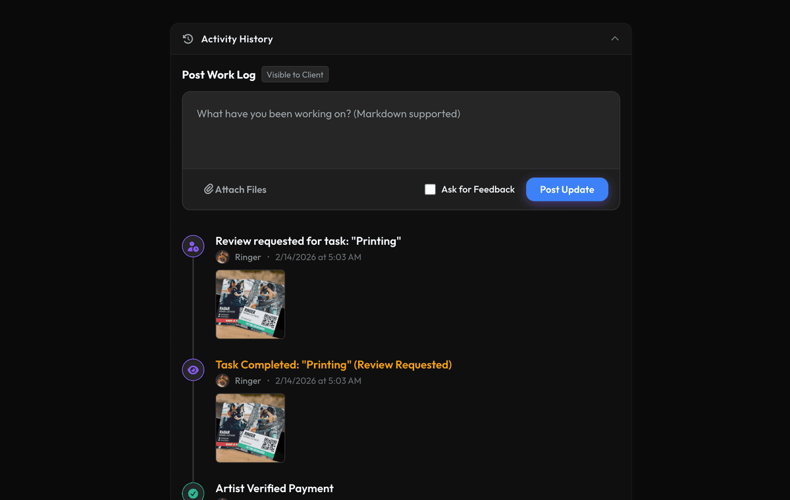Click the green checkmark Verified Payment icon

193,492
